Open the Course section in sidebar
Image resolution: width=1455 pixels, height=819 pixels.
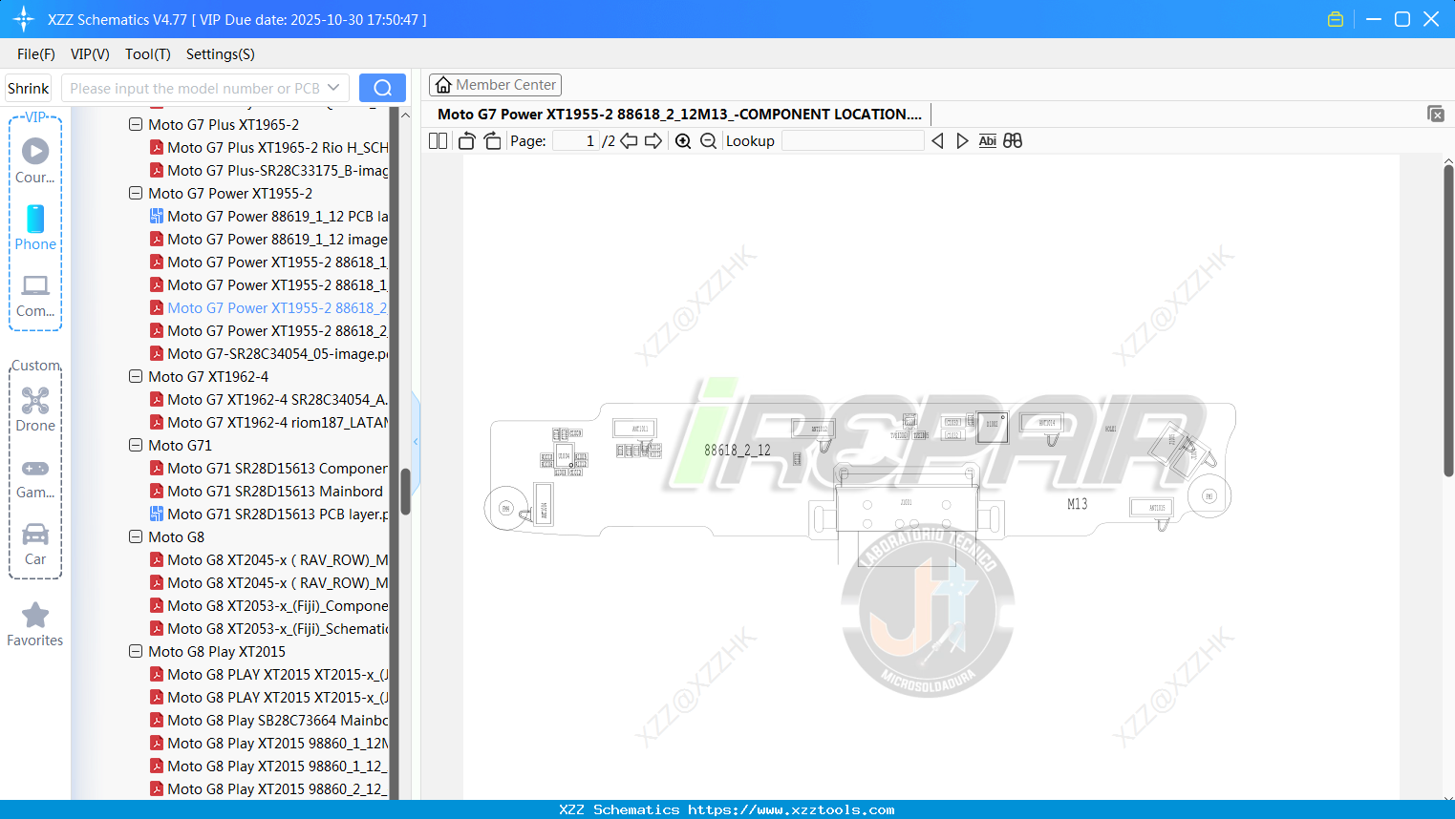[35, 160]
